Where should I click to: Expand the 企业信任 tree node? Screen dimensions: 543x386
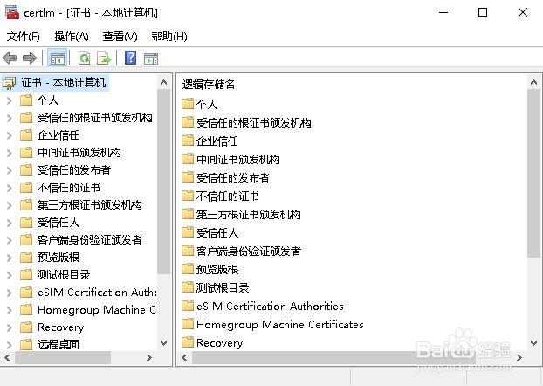[10, 135]
